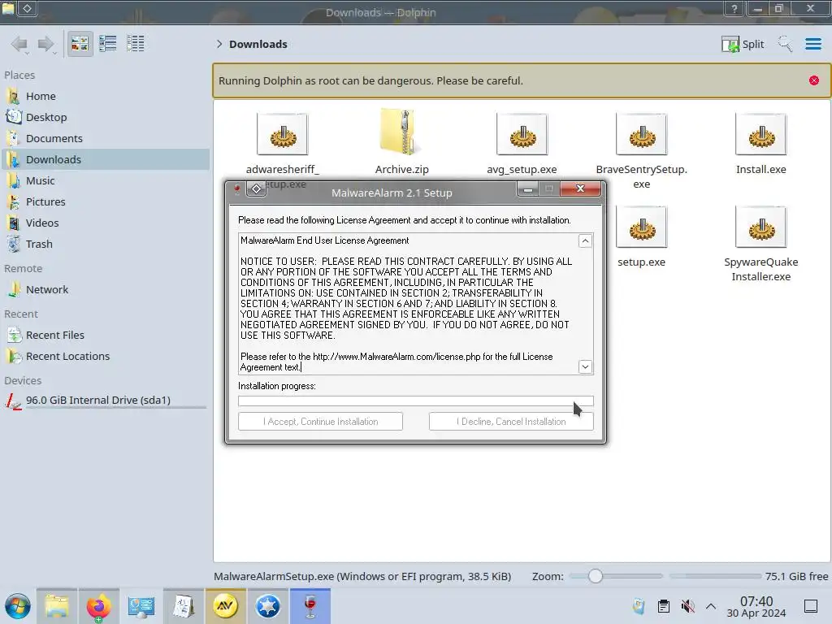Viewport: 832px width, 624px height.
Task: Open Recent Locations entry
Action: point(105,357)
